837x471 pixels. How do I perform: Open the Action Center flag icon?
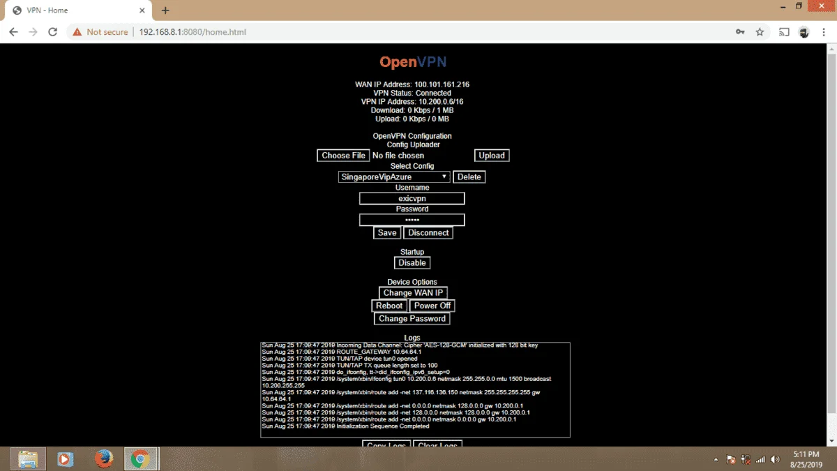(x=731, y=460)
